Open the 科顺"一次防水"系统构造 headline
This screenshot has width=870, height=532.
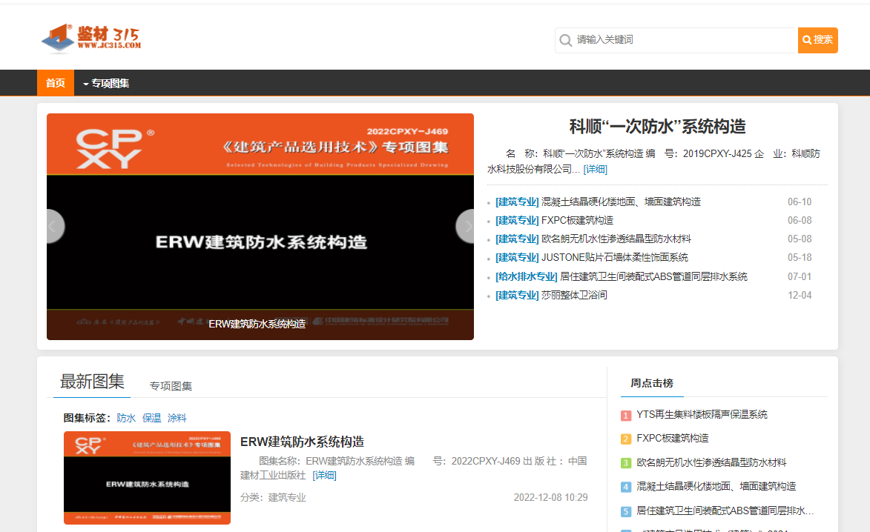tap(657, 127)
